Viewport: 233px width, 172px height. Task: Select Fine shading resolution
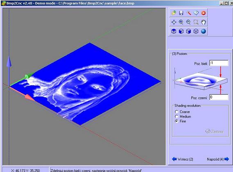click(x=181, y=121)
